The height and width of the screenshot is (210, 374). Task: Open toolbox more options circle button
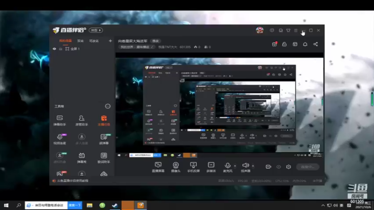click(x=108, y=106)
